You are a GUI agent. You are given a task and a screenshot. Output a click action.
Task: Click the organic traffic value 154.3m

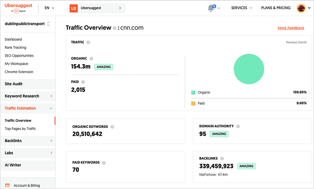(x=81, y=66)
